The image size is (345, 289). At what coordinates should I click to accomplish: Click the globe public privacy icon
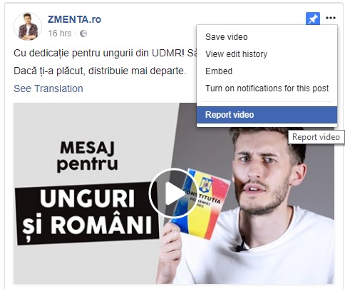coord(83,34)
